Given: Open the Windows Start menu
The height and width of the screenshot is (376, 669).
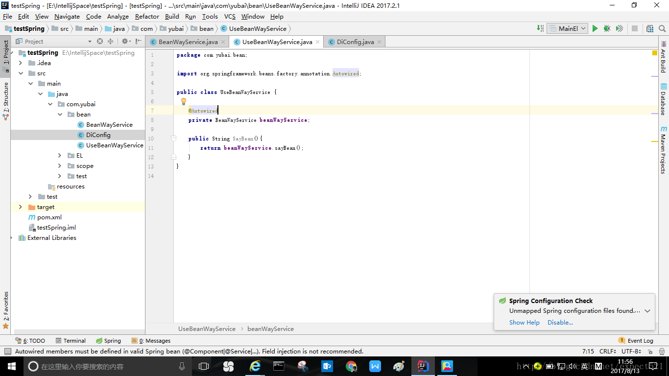Looking at the screenshot, I should (x=11, y=366).
